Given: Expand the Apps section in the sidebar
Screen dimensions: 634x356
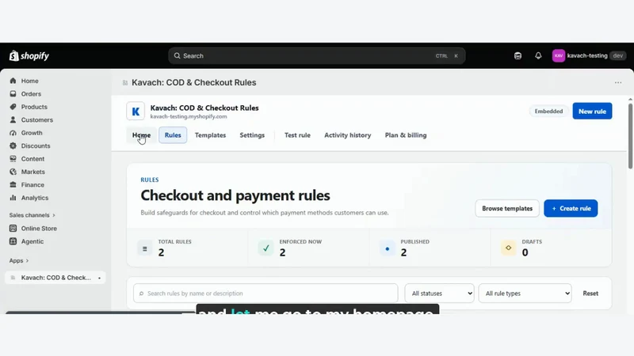Looking at the screenshot, I should [18, 260].
